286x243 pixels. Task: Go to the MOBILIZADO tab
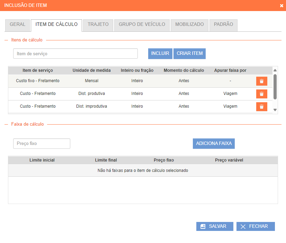(x=189, y=25)
